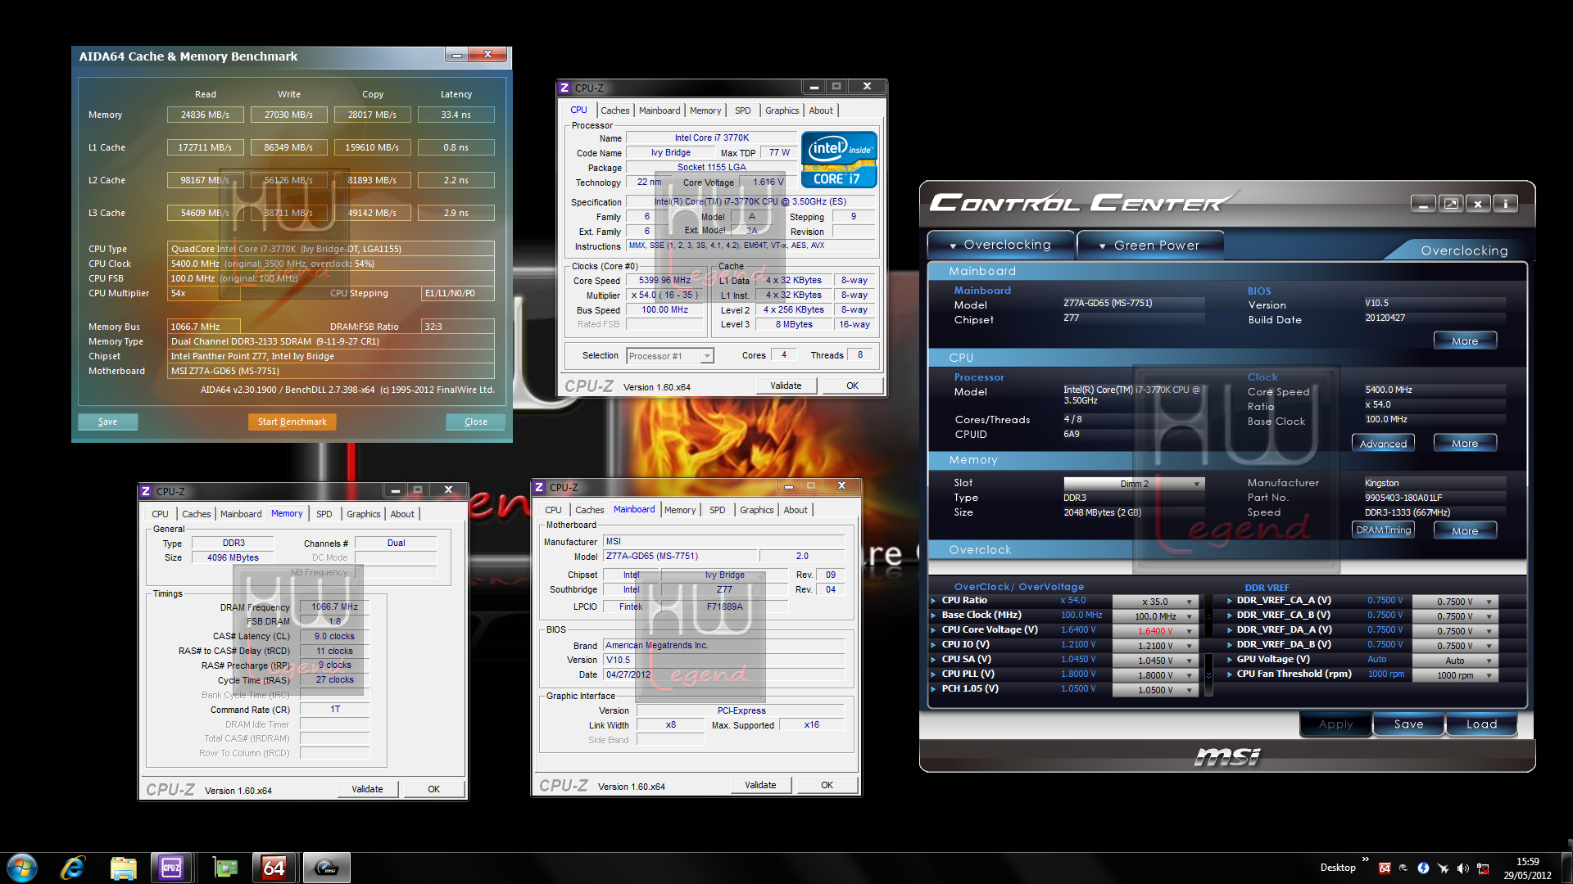
Task: Click the scroll-down chevron between voltage columns
Action: pyautogui.click(x=1208, y=676)
